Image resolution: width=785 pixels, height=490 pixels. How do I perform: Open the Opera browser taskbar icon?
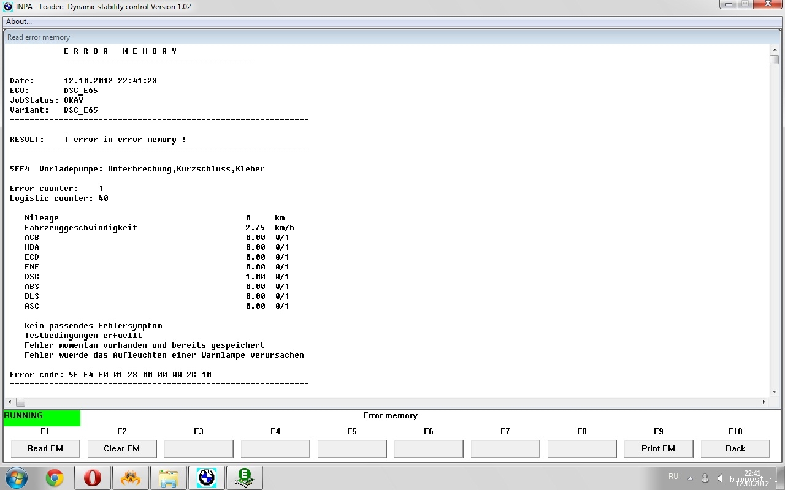(x=93, y=478)
